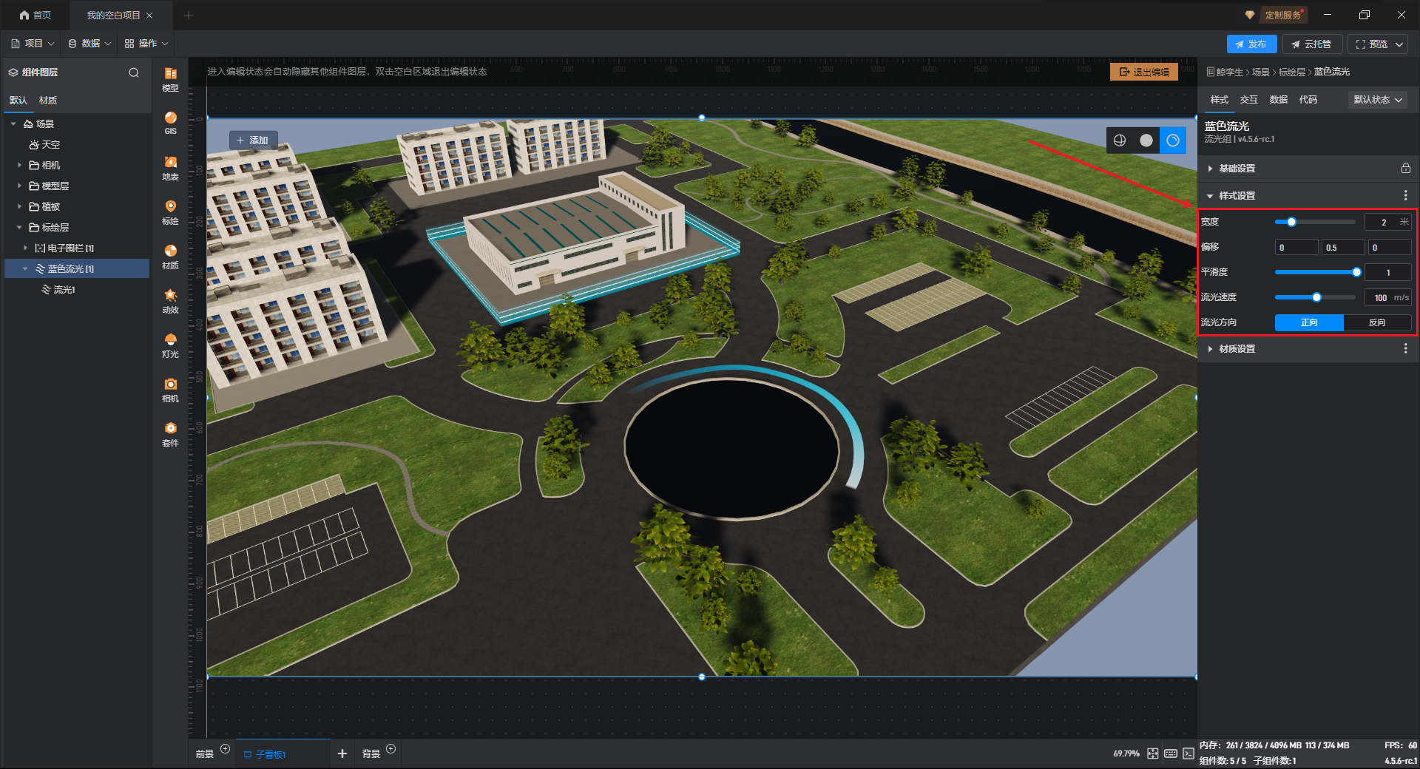1420x769 pixels.
Task: Click the 相机 camera icon in sidebar
Action: tap(170, 389)
